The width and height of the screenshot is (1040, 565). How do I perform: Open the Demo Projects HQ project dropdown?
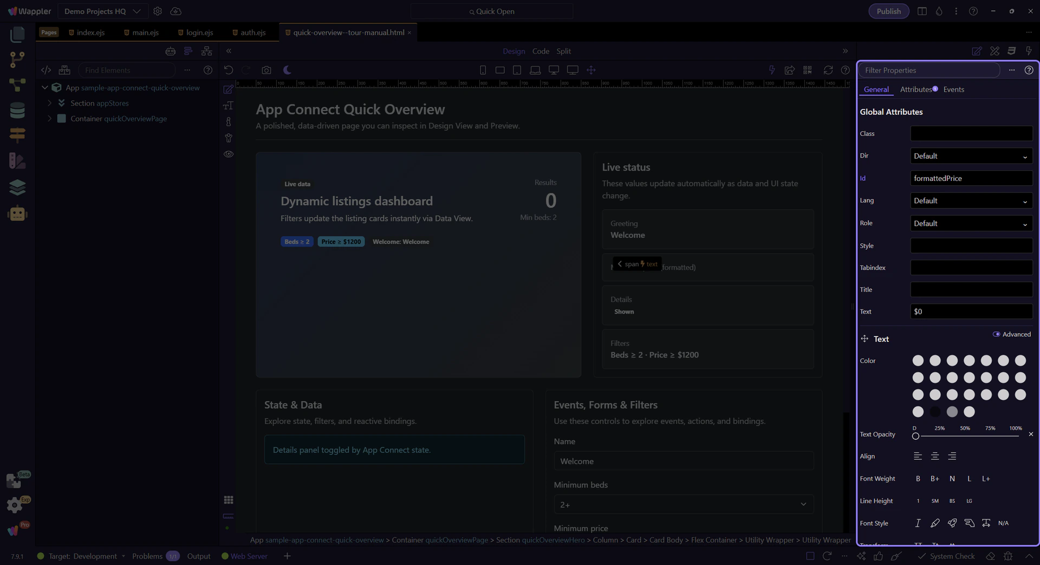102,11
